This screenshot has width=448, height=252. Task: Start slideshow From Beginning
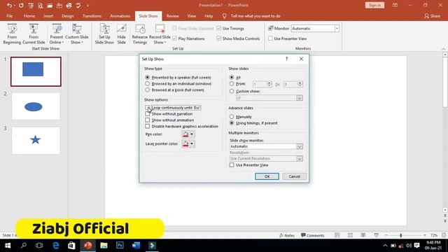12,34
